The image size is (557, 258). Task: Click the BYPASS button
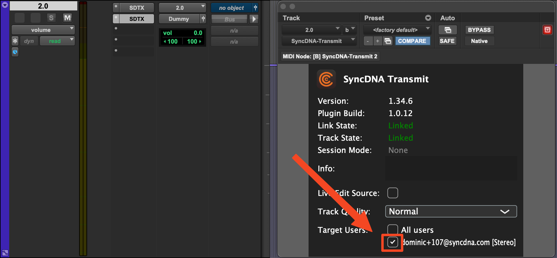[x=479, y=30]
